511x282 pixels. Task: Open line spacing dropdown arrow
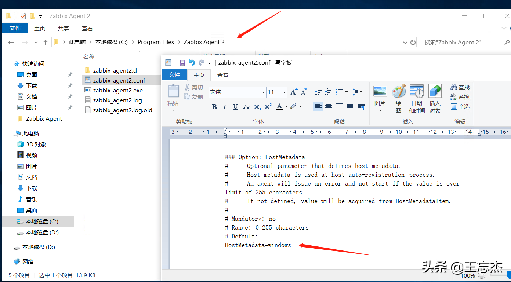point(361,92)
